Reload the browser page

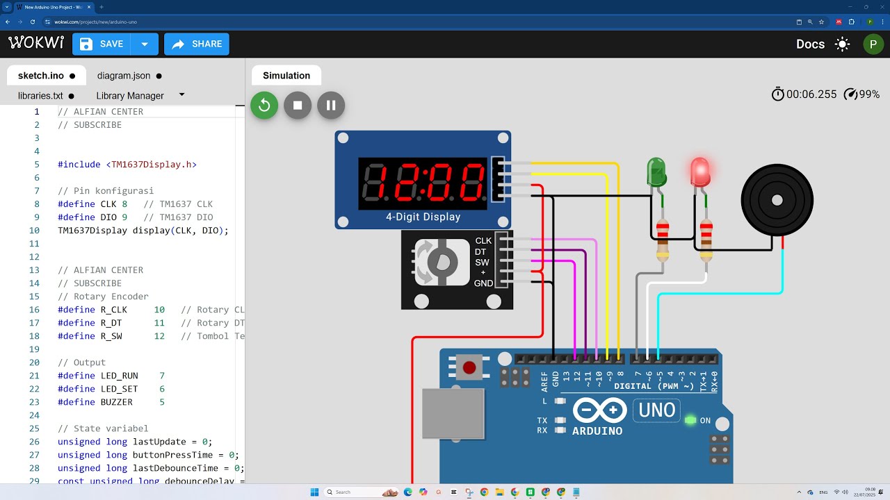click(x=33, y=22)
